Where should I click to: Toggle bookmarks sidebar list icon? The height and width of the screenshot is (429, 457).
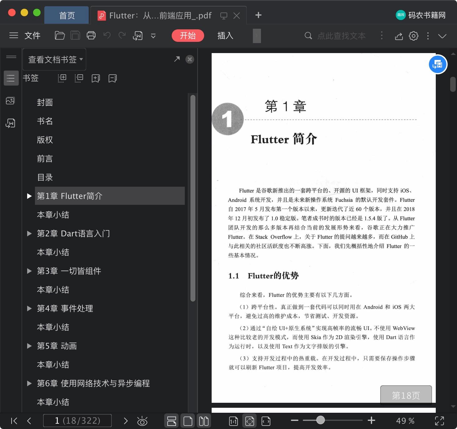pyautogui.click(x=11, y=78)
